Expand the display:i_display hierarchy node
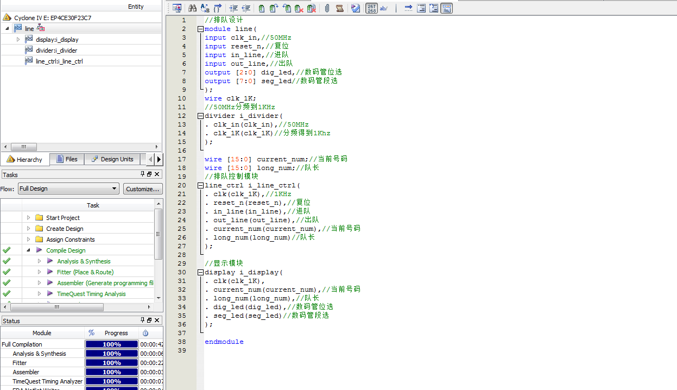Image resolution: width=677 pixels, height=390 pixels. 18,40
